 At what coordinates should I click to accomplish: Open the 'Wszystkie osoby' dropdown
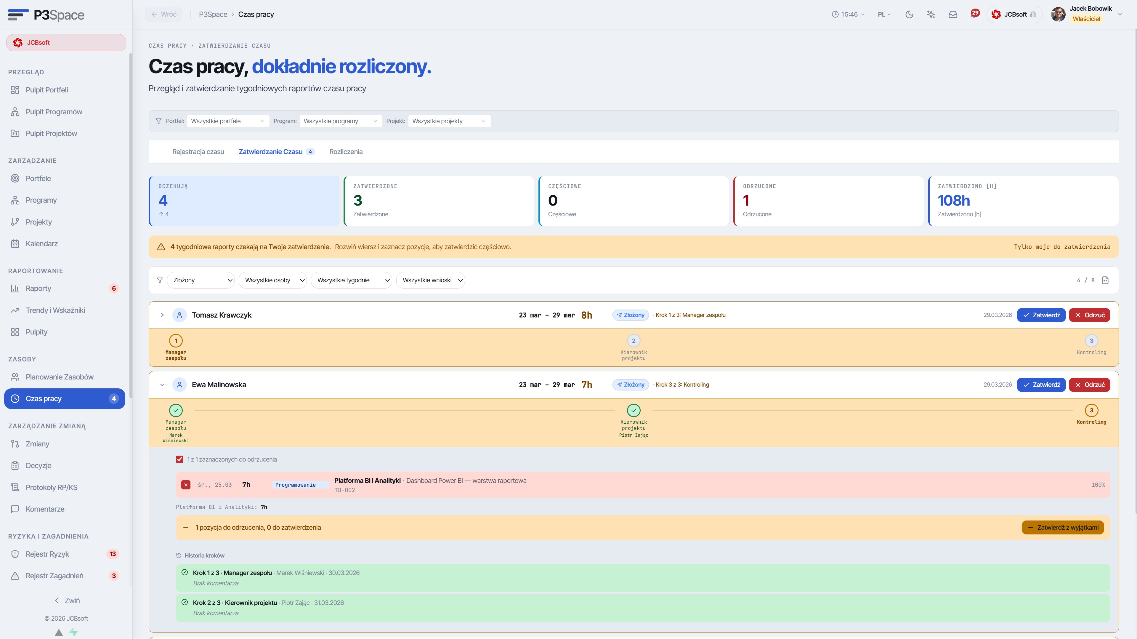click(272, 281)
